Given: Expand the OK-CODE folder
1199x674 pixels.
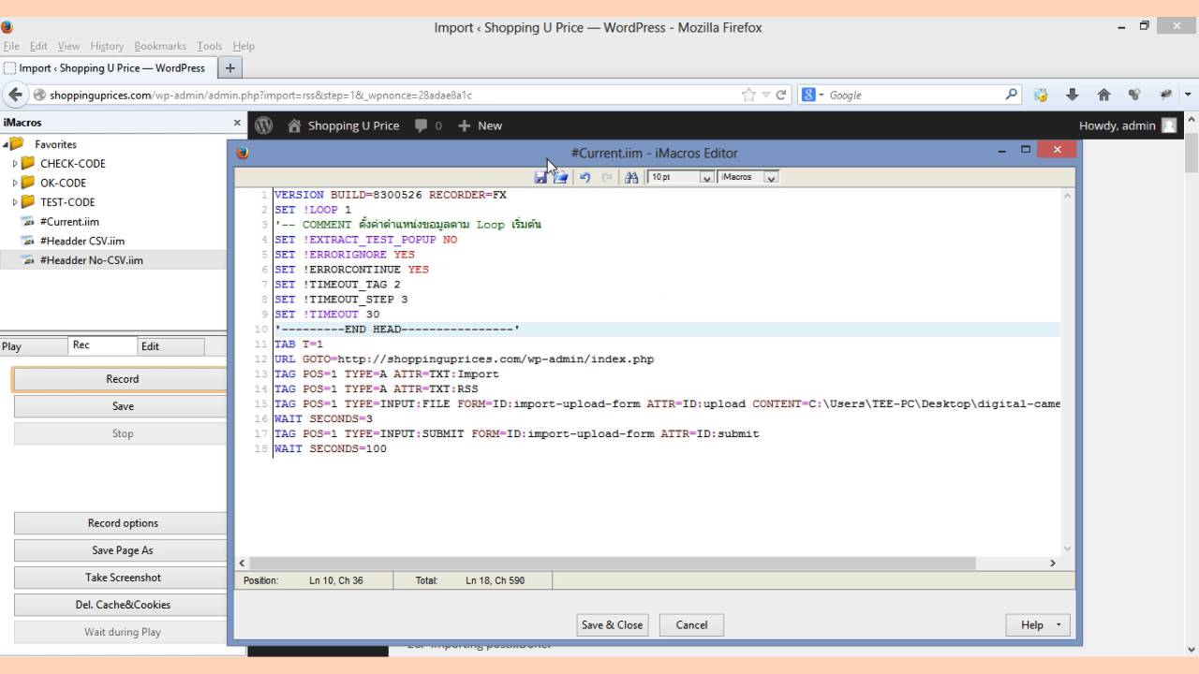Looking at the screenshot, I should 15,183.
